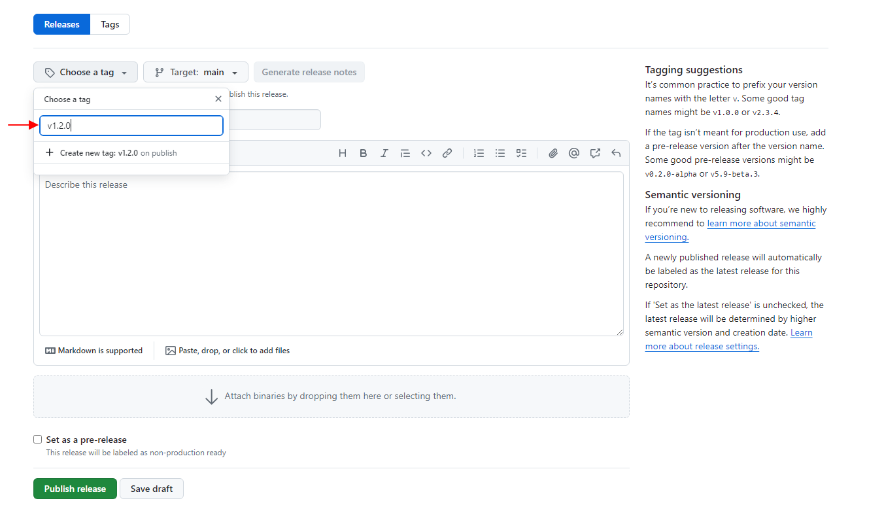The image size is (884, 522).
Task: Apply bold with the B icon
Action: pyautogui.click(x=363, y=153)
